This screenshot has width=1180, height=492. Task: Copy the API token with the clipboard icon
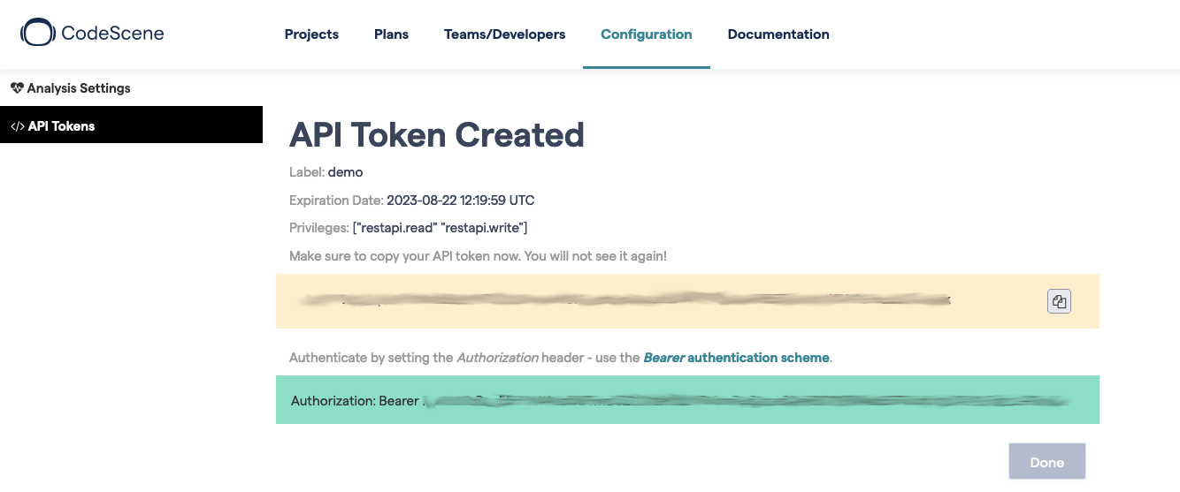[x=1059, y=301]
